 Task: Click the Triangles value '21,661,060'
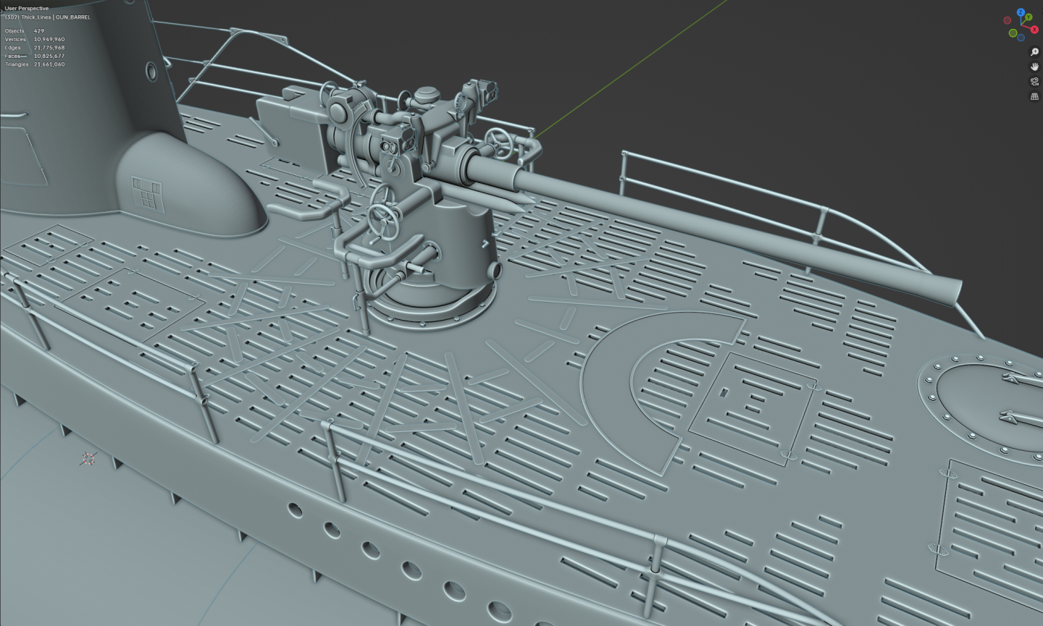49,64
